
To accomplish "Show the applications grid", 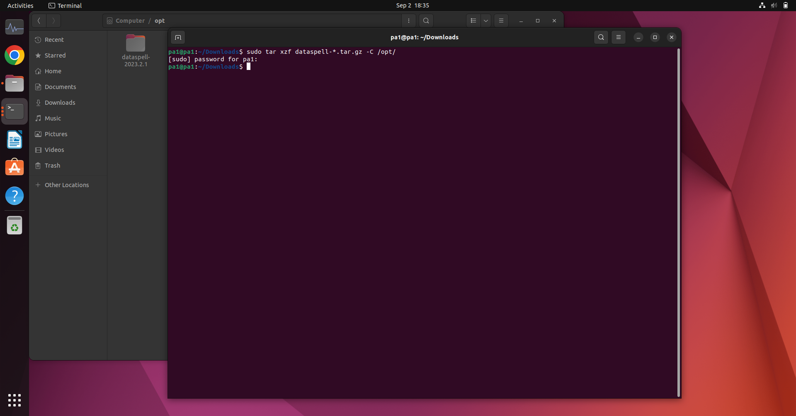I will point(15,400).
